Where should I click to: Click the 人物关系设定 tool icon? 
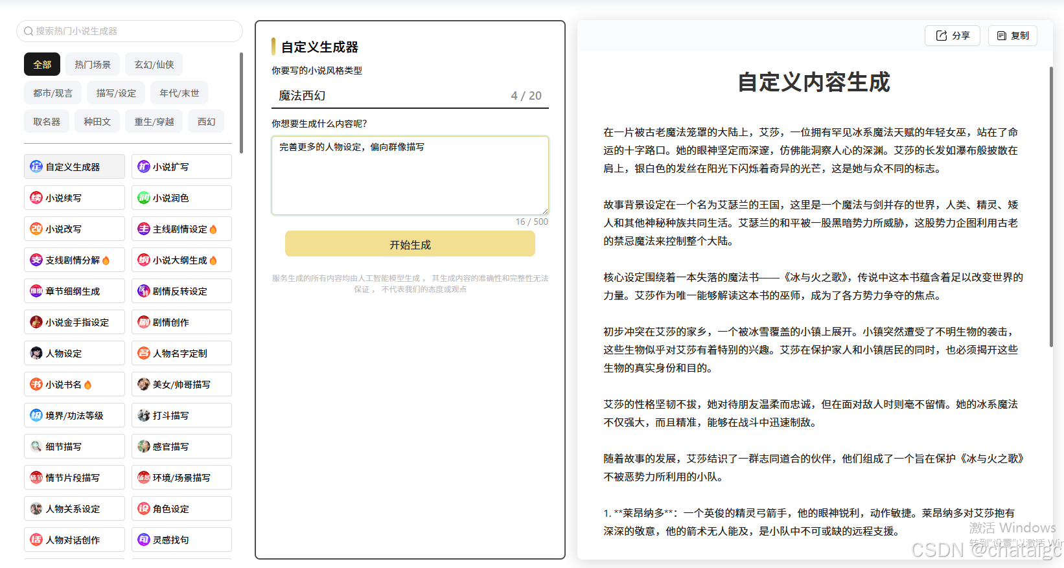[36, 508]
